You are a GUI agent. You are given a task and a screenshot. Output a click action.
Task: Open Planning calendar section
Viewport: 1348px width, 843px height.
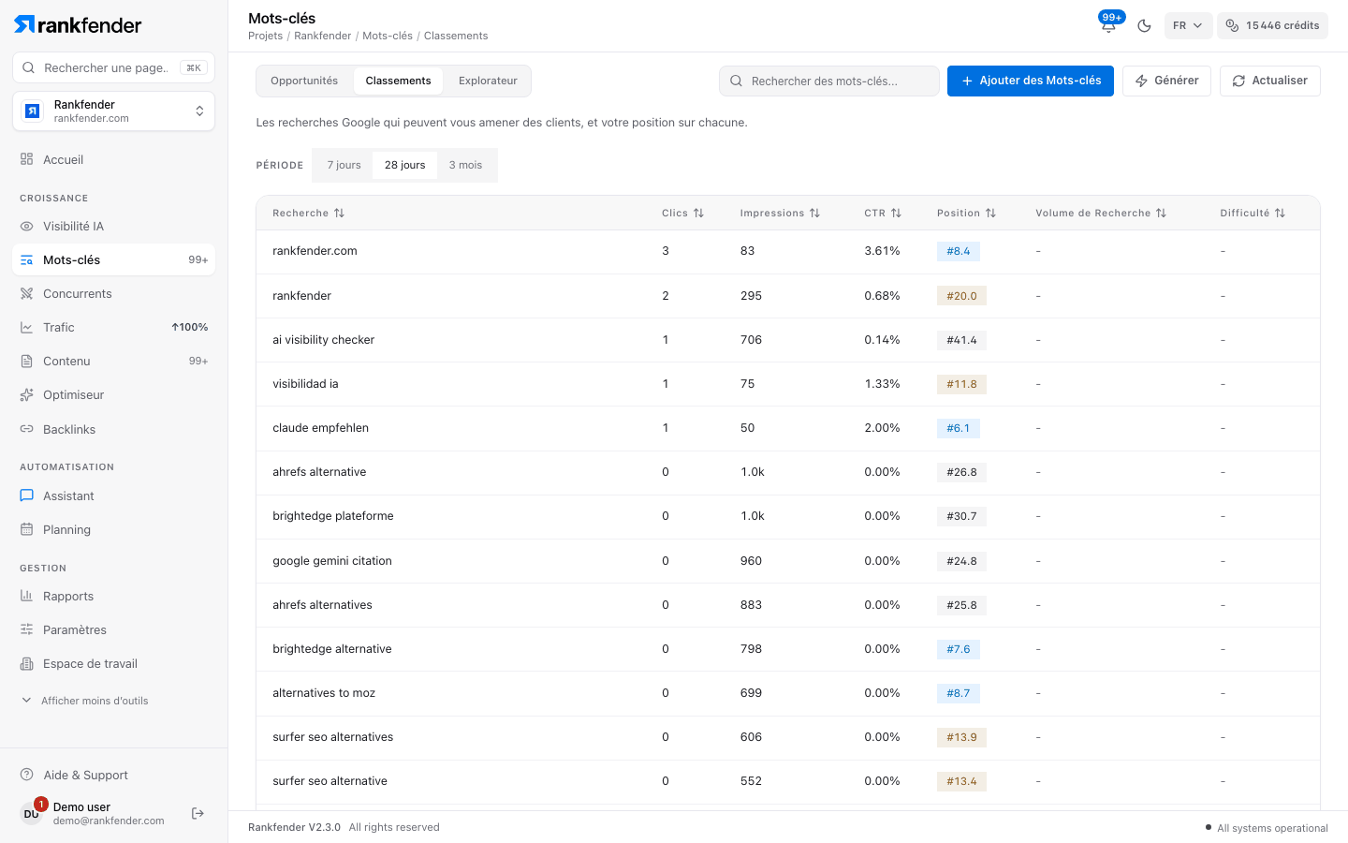click(x=113, y=529)
